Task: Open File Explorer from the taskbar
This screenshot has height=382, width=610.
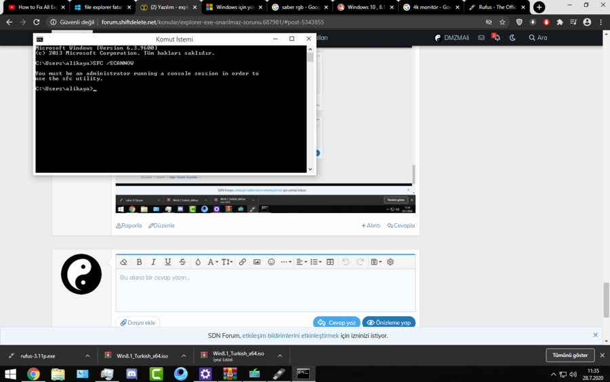Action: coord(58,375)
